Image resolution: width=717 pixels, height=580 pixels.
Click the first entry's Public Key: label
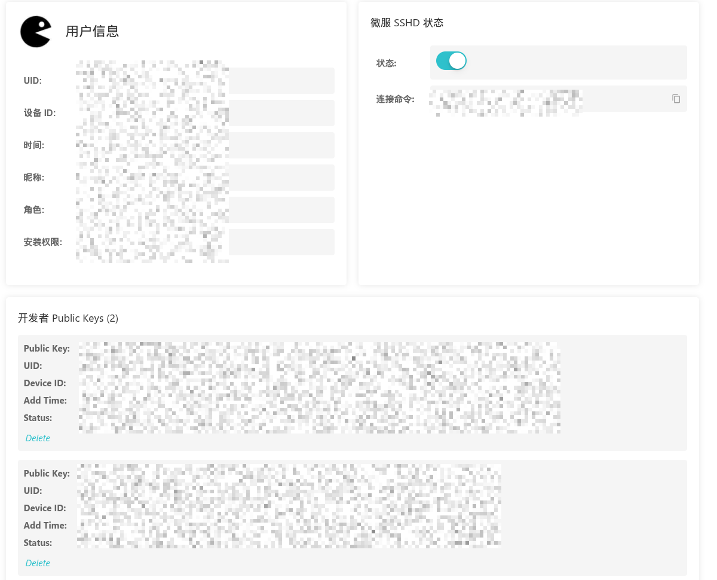pyautogui.click(x=47, y=348)
